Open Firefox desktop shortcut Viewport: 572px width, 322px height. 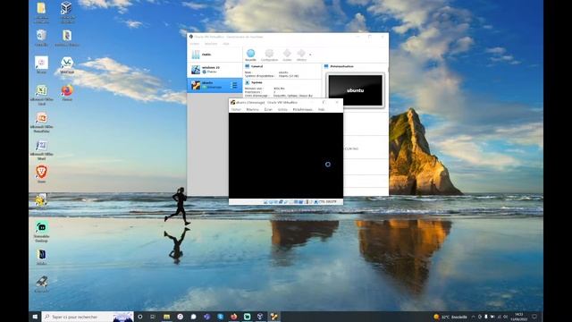click(x=67, y=93)
